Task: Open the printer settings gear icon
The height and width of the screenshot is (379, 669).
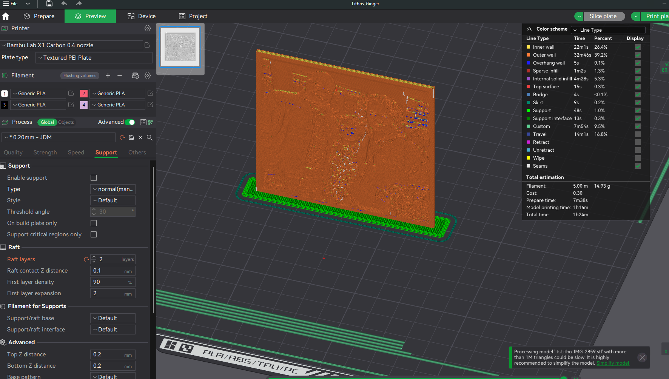Action: tap(147, 28)
